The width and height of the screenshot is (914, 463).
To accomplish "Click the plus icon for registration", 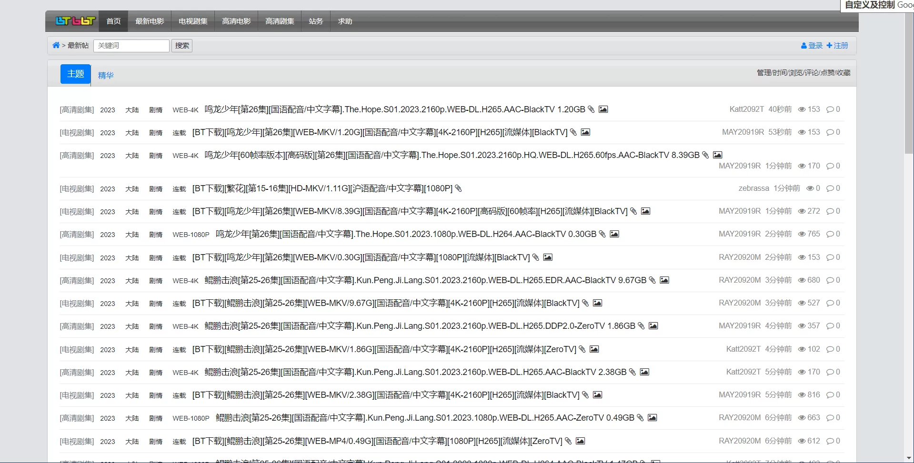I will 829,46.
